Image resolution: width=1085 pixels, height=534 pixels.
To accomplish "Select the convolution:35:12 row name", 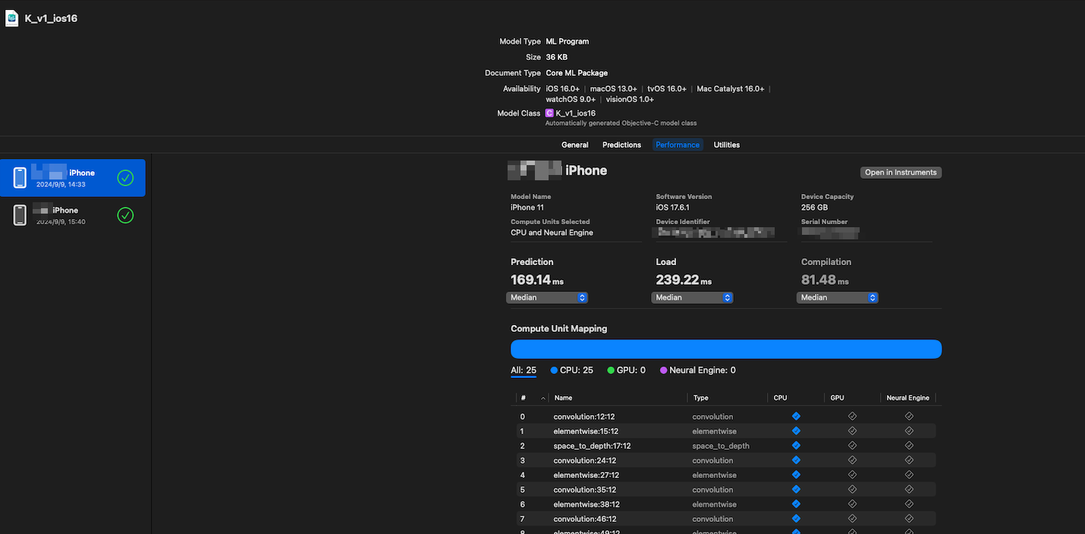I will tap(585, 490).
